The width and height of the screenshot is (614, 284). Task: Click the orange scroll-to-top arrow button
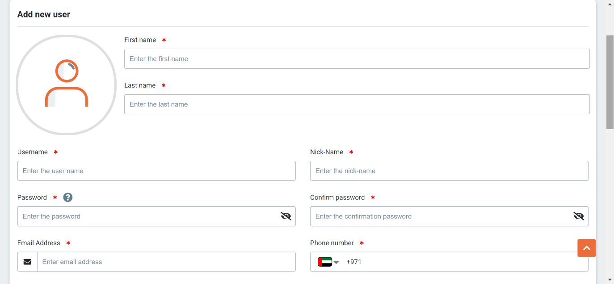[586, 248]
